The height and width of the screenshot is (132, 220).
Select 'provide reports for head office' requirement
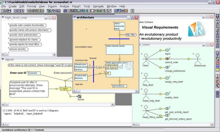point(25,44)
